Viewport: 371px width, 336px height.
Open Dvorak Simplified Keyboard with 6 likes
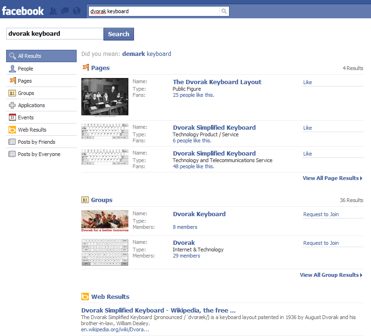214,128
